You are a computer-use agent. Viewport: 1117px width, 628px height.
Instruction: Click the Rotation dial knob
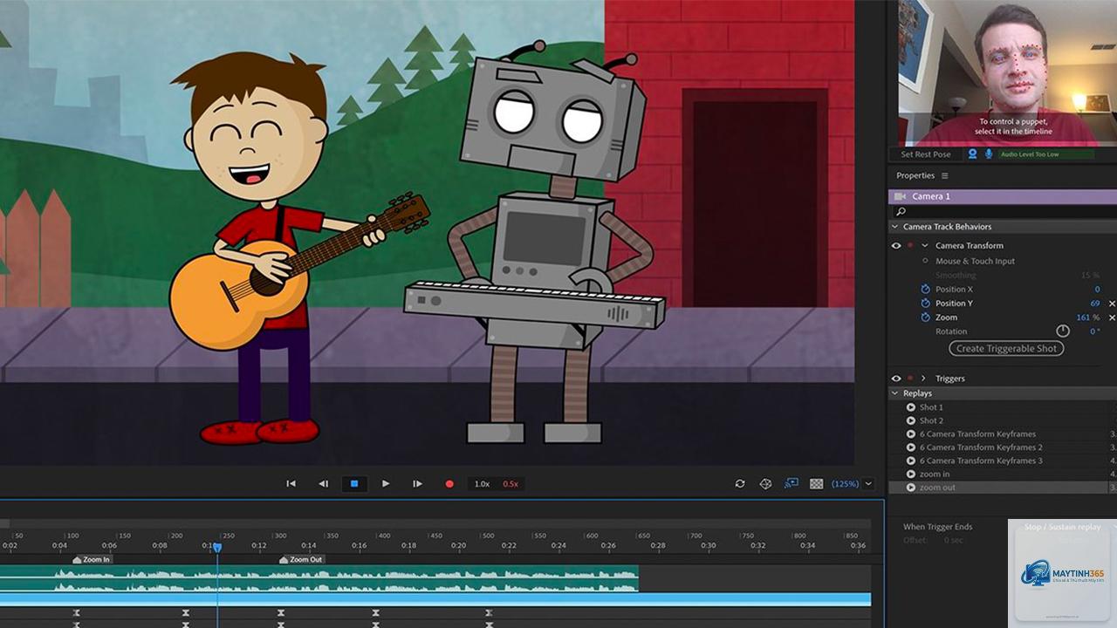[x=1063, y=331]
